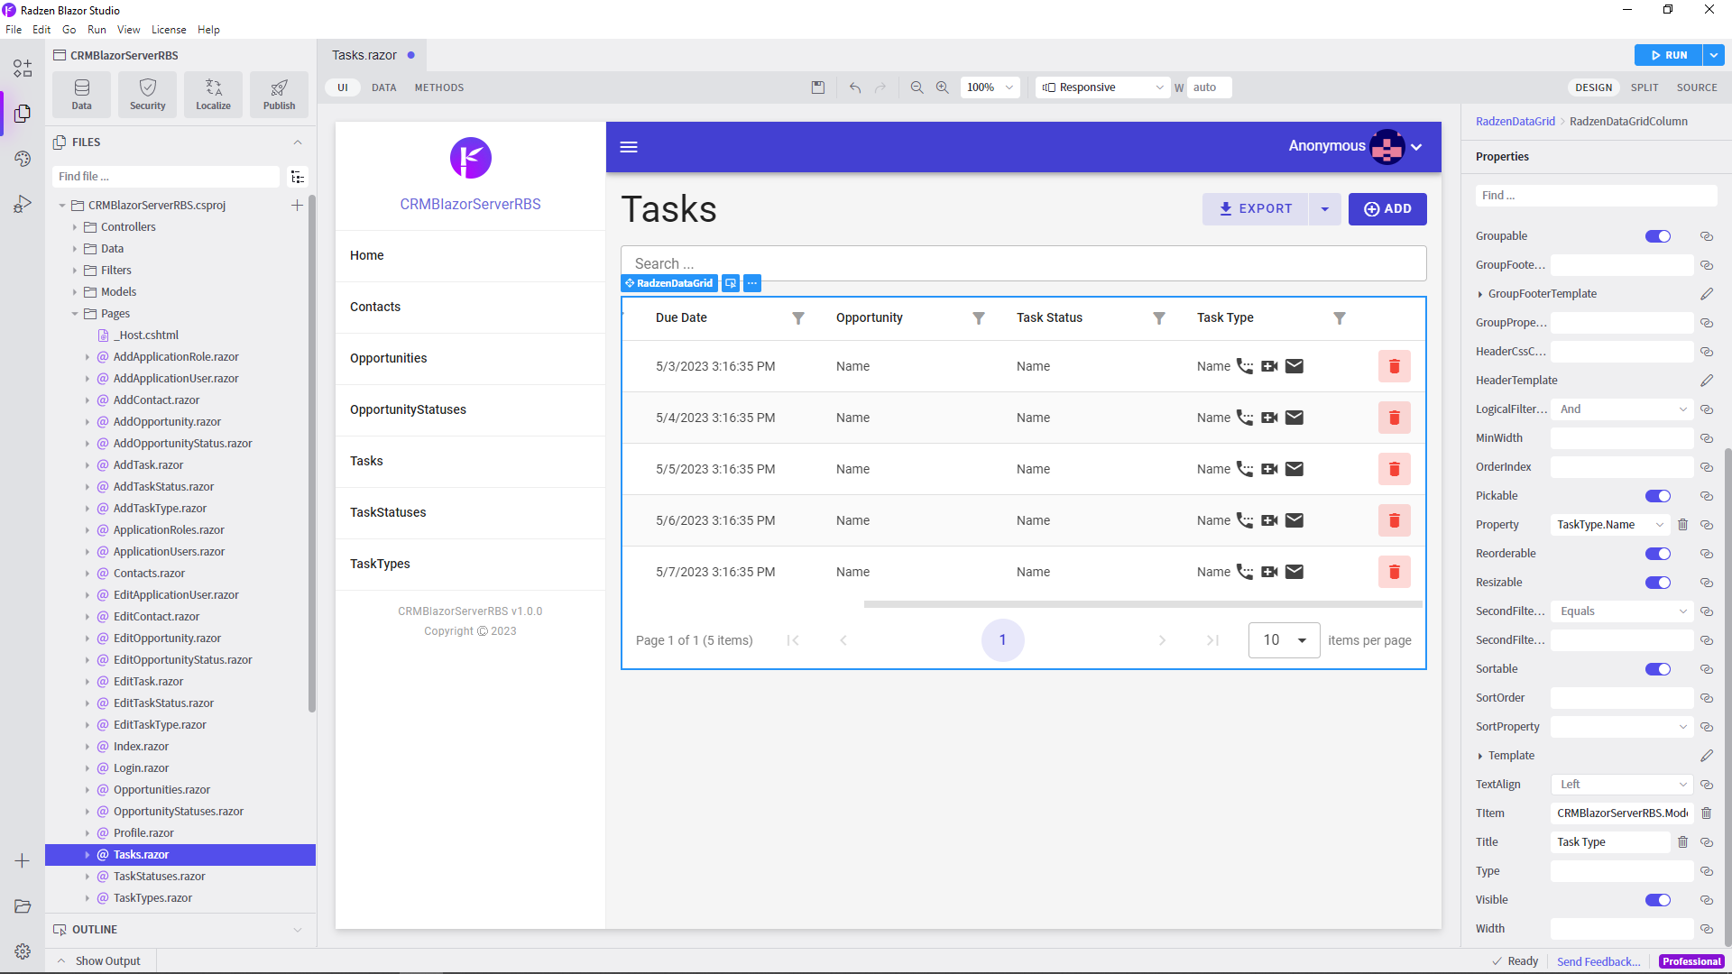Click the zoom in magnifier icon
This screenshot has width=1732, height=974.
point(942,87)
